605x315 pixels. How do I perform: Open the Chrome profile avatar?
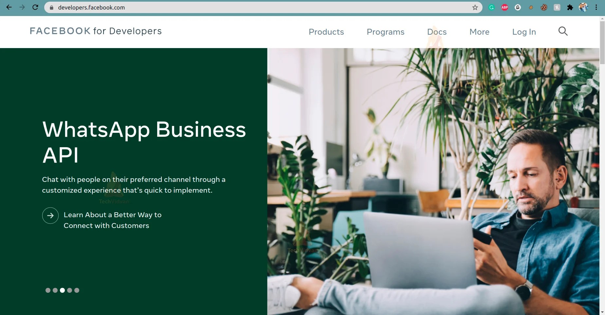point(583,7)
